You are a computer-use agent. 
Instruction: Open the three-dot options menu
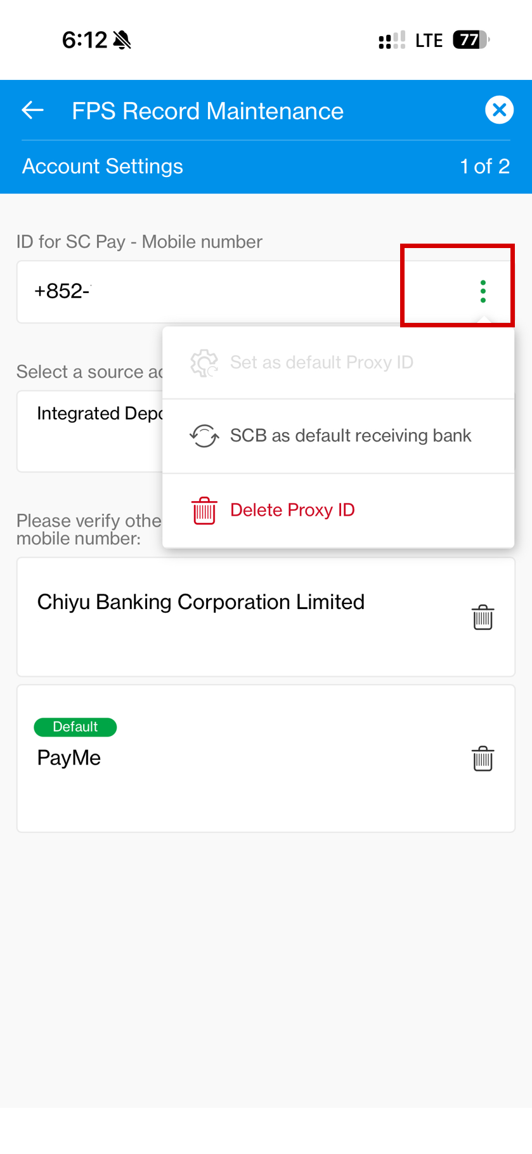pos(483,291)
